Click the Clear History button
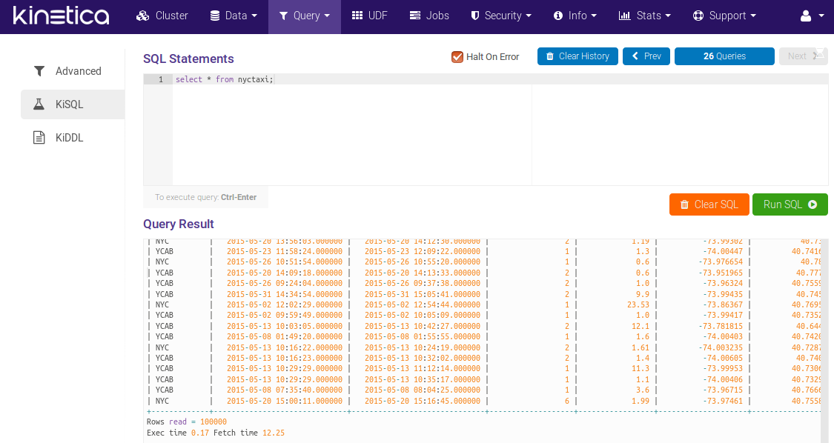The image size is (834, 443). (577, 56)
